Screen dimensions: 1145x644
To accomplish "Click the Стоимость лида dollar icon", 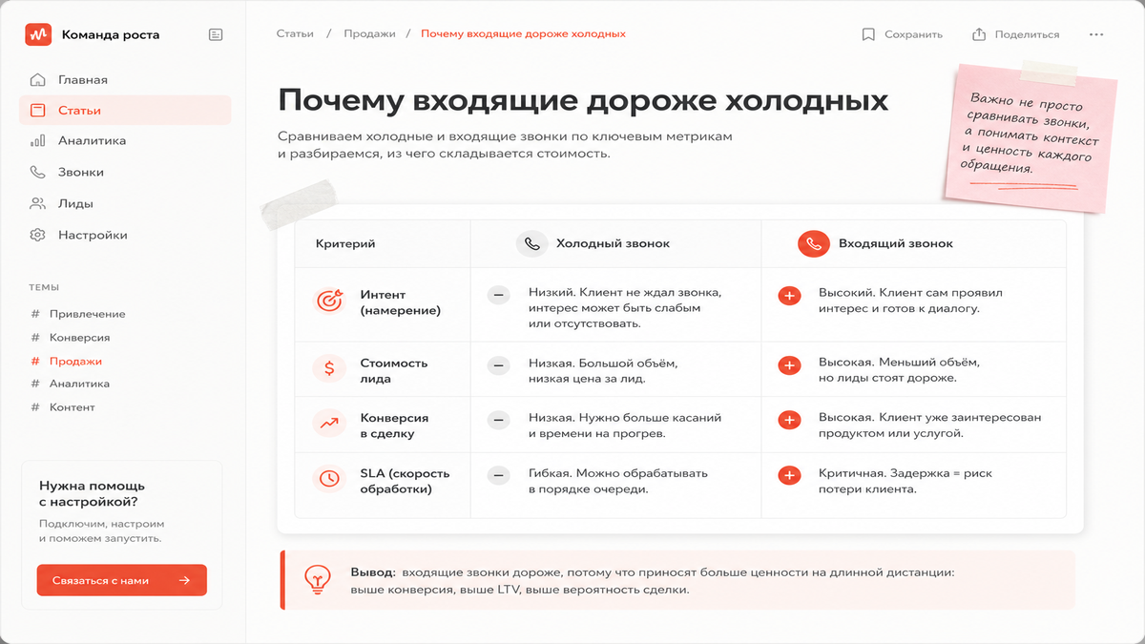I will [329, 368].
